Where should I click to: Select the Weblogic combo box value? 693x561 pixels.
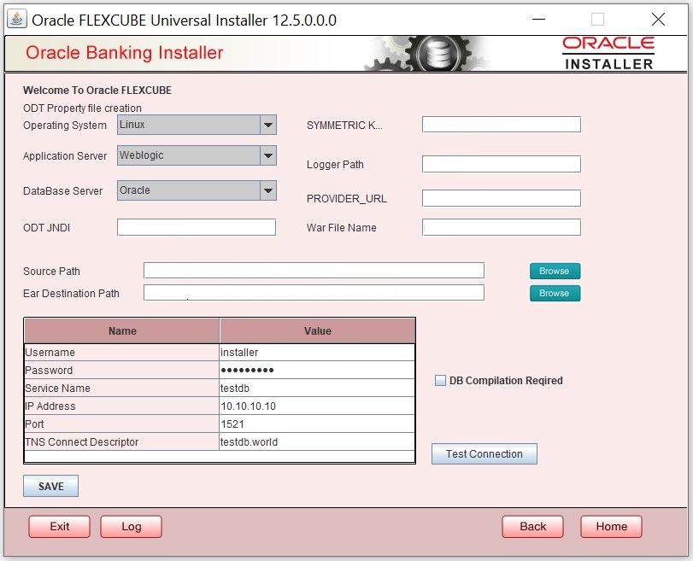click(x=189, y=155)
